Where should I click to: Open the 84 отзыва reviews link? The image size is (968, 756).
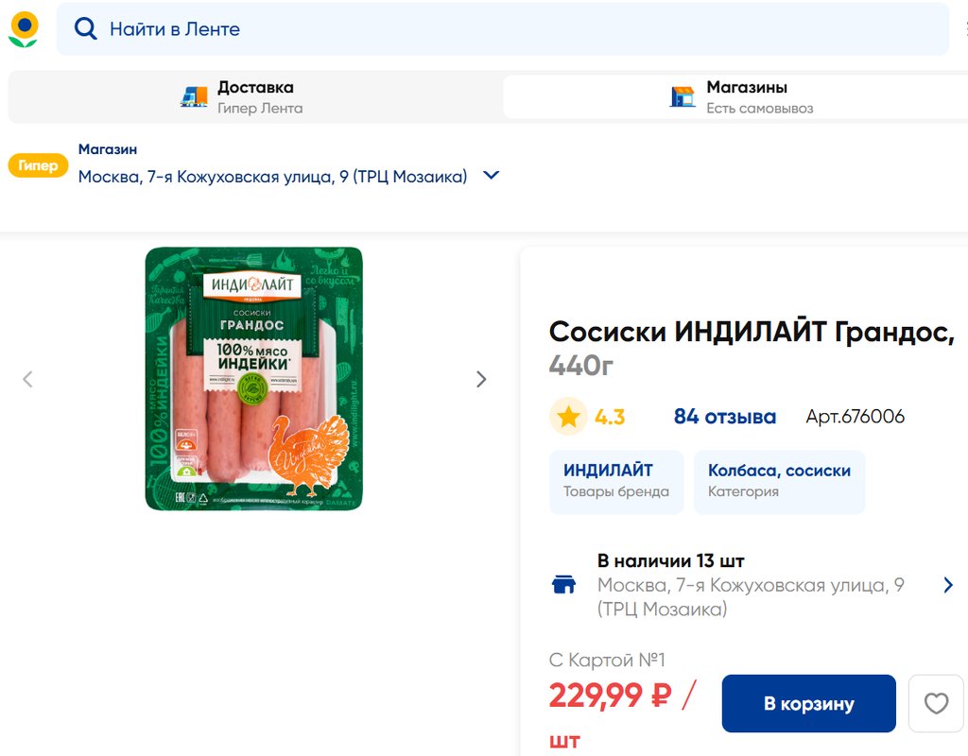pyautogui.click(x=725, y=417)
